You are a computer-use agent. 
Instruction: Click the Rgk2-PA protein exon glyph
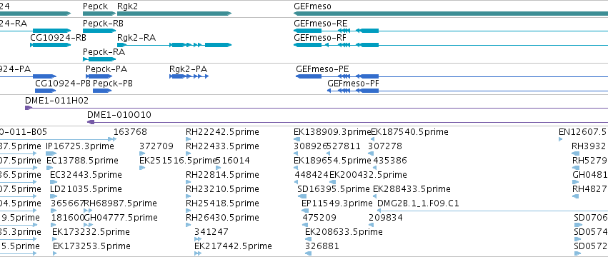pyautogui.click(x=189, y=76)
